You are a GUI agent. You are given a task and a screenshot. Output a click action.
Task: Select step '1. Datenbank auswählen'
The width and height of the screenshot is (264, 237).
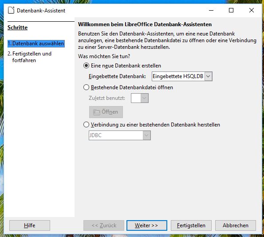(x=36, y=43)
